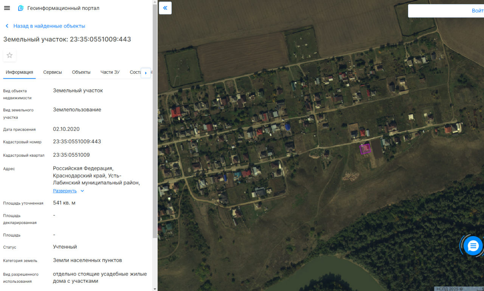This screenshot has width=484, height=291.
Task: Add parcel to favorites with star
Action: click(x=9, y=55)
